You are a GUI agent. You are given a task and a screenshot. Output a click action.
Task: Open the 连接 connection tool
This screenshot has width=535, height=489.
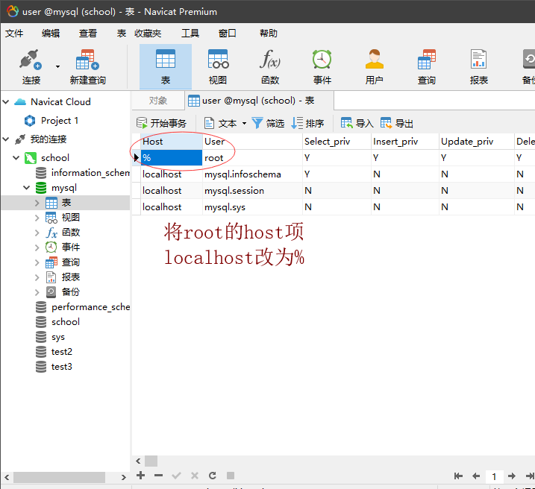point(31,67)
